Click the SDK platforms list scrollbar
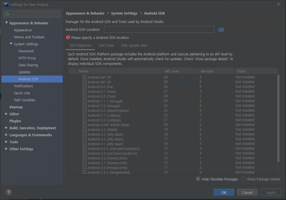The width and height of the screenshot is (286, 200). tap(278, 118)
